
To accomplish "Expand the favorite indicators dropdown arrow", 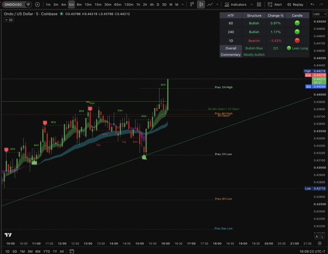I will coord(251,4).
